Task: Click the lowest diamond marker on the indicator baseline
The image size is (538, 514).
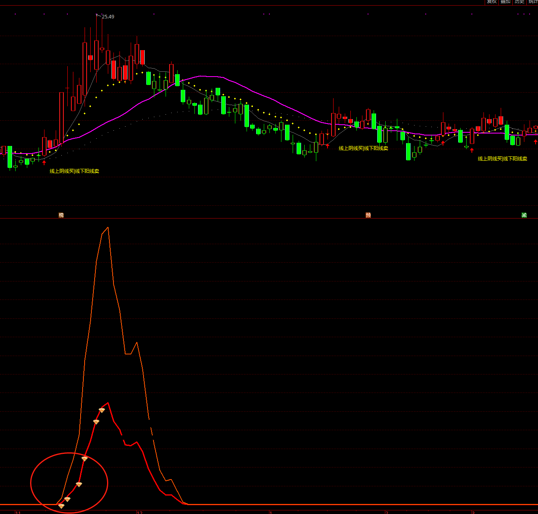Action: click(61, 506)
